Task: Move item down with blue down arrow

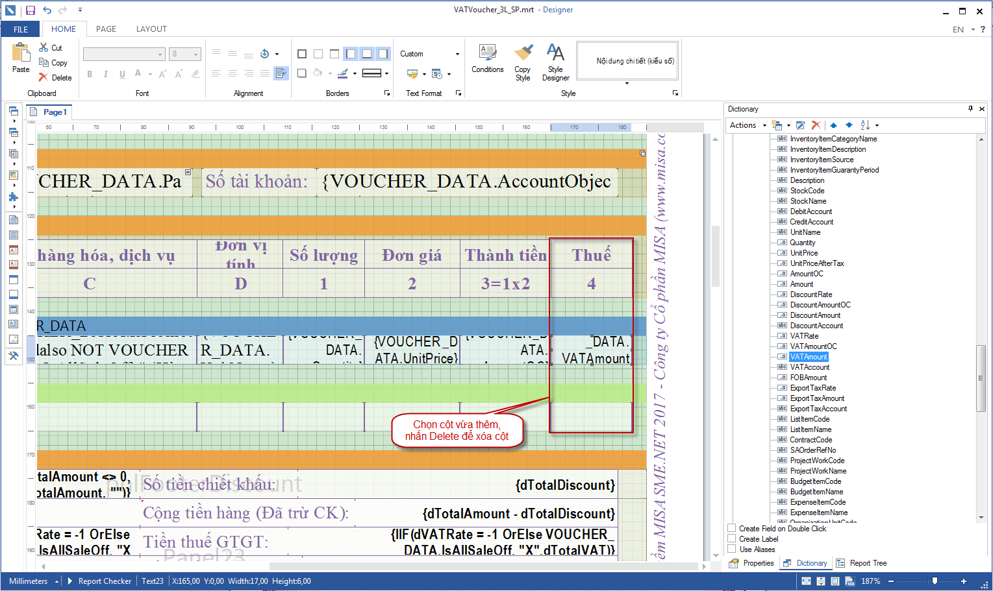Action: 849,125
